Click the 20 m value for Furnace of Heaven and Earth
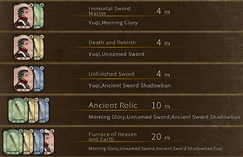Screen dimensions: 243x157 (160, 137)
